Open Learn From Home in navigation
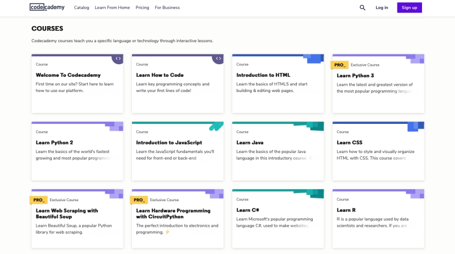 112,7
